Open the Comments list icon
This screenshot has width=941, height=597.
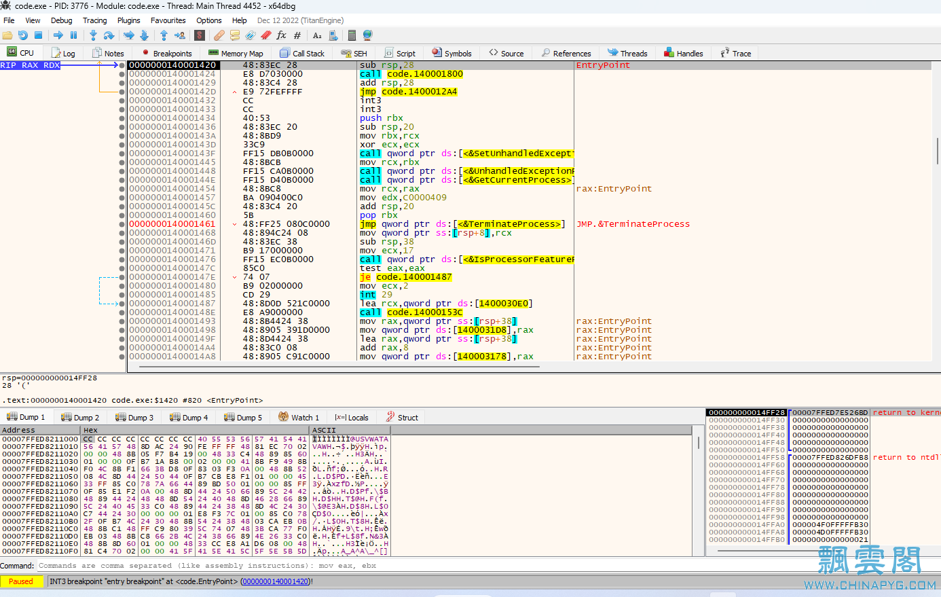point(235,35)
